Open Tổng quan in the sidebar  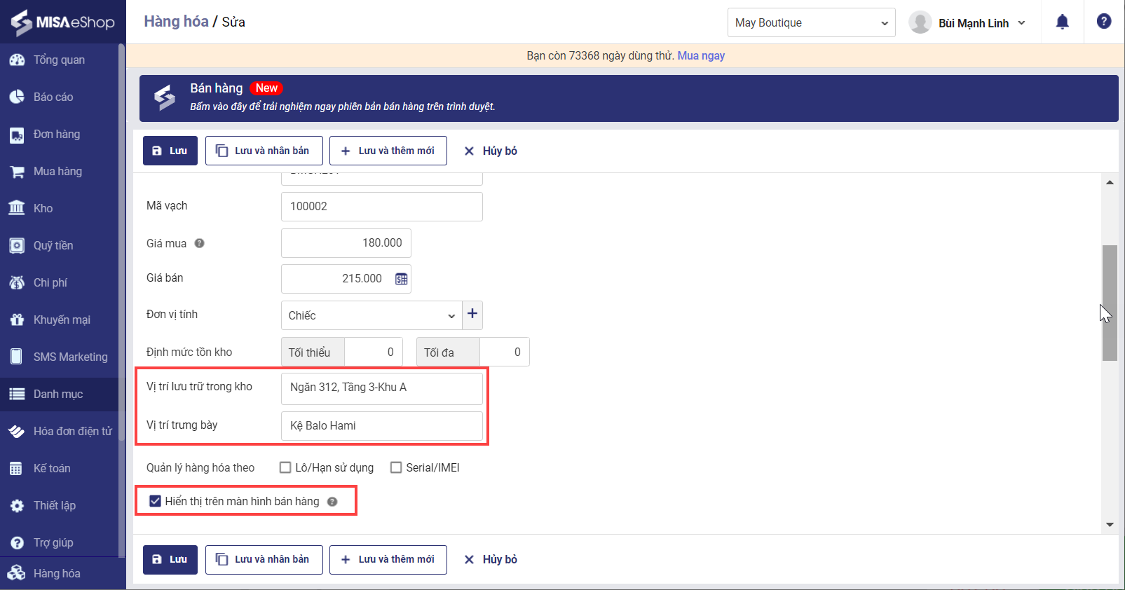tap(59, 60)
